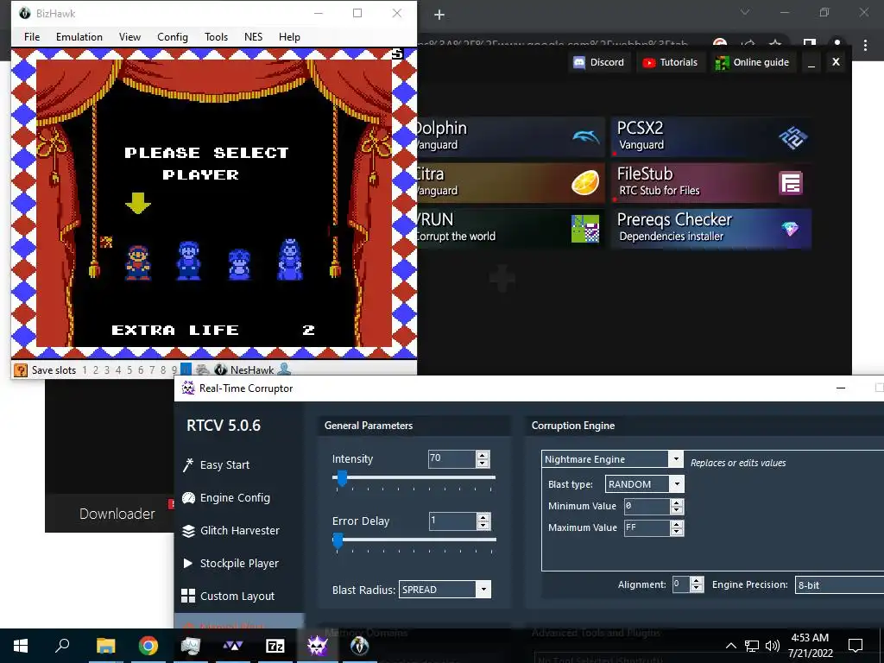Click the Error Delay spinner arrows
Screen dimensions: 884x663
[x=483, y=521]
